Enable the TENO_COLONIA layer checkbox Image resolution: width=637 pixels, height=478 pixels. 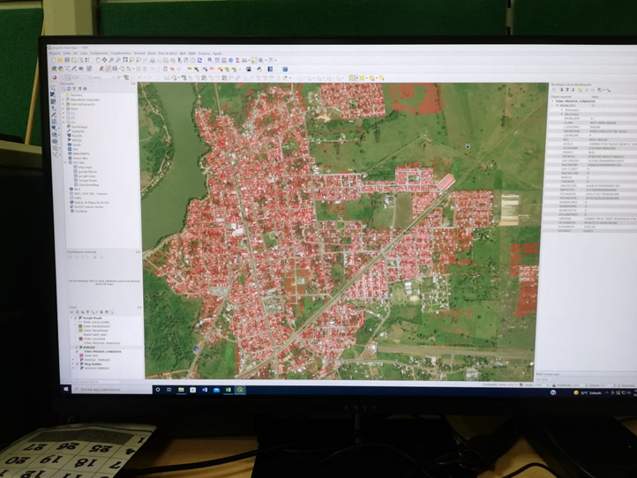pos(77,339)
